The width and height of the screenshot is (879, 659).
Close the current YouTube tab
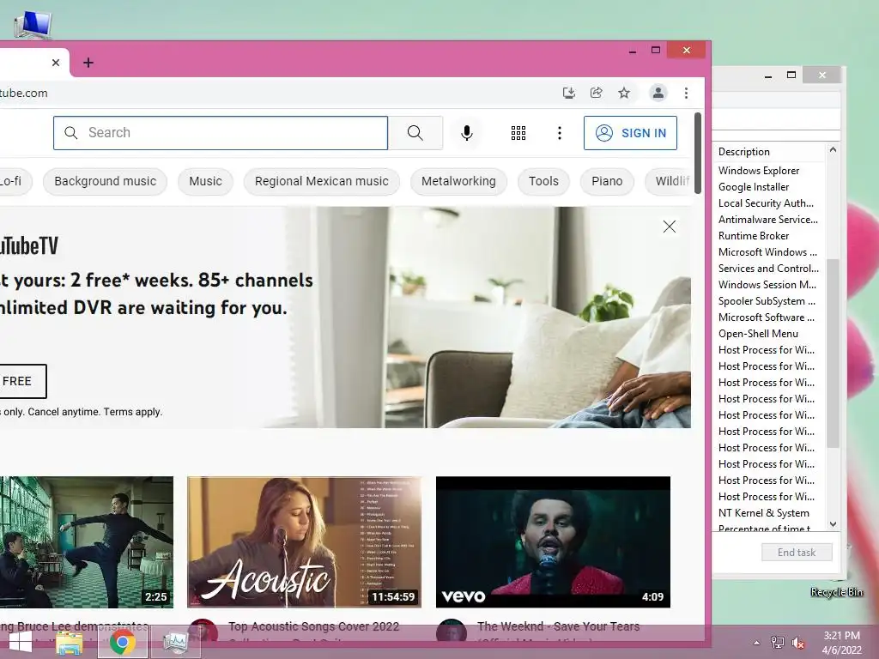56,63
